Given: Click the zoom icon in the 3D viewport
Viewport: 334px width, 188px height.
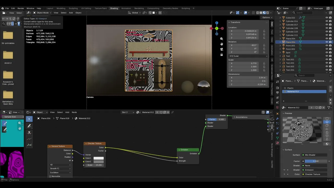Looking at the screenshot, I should click(222, 39).
